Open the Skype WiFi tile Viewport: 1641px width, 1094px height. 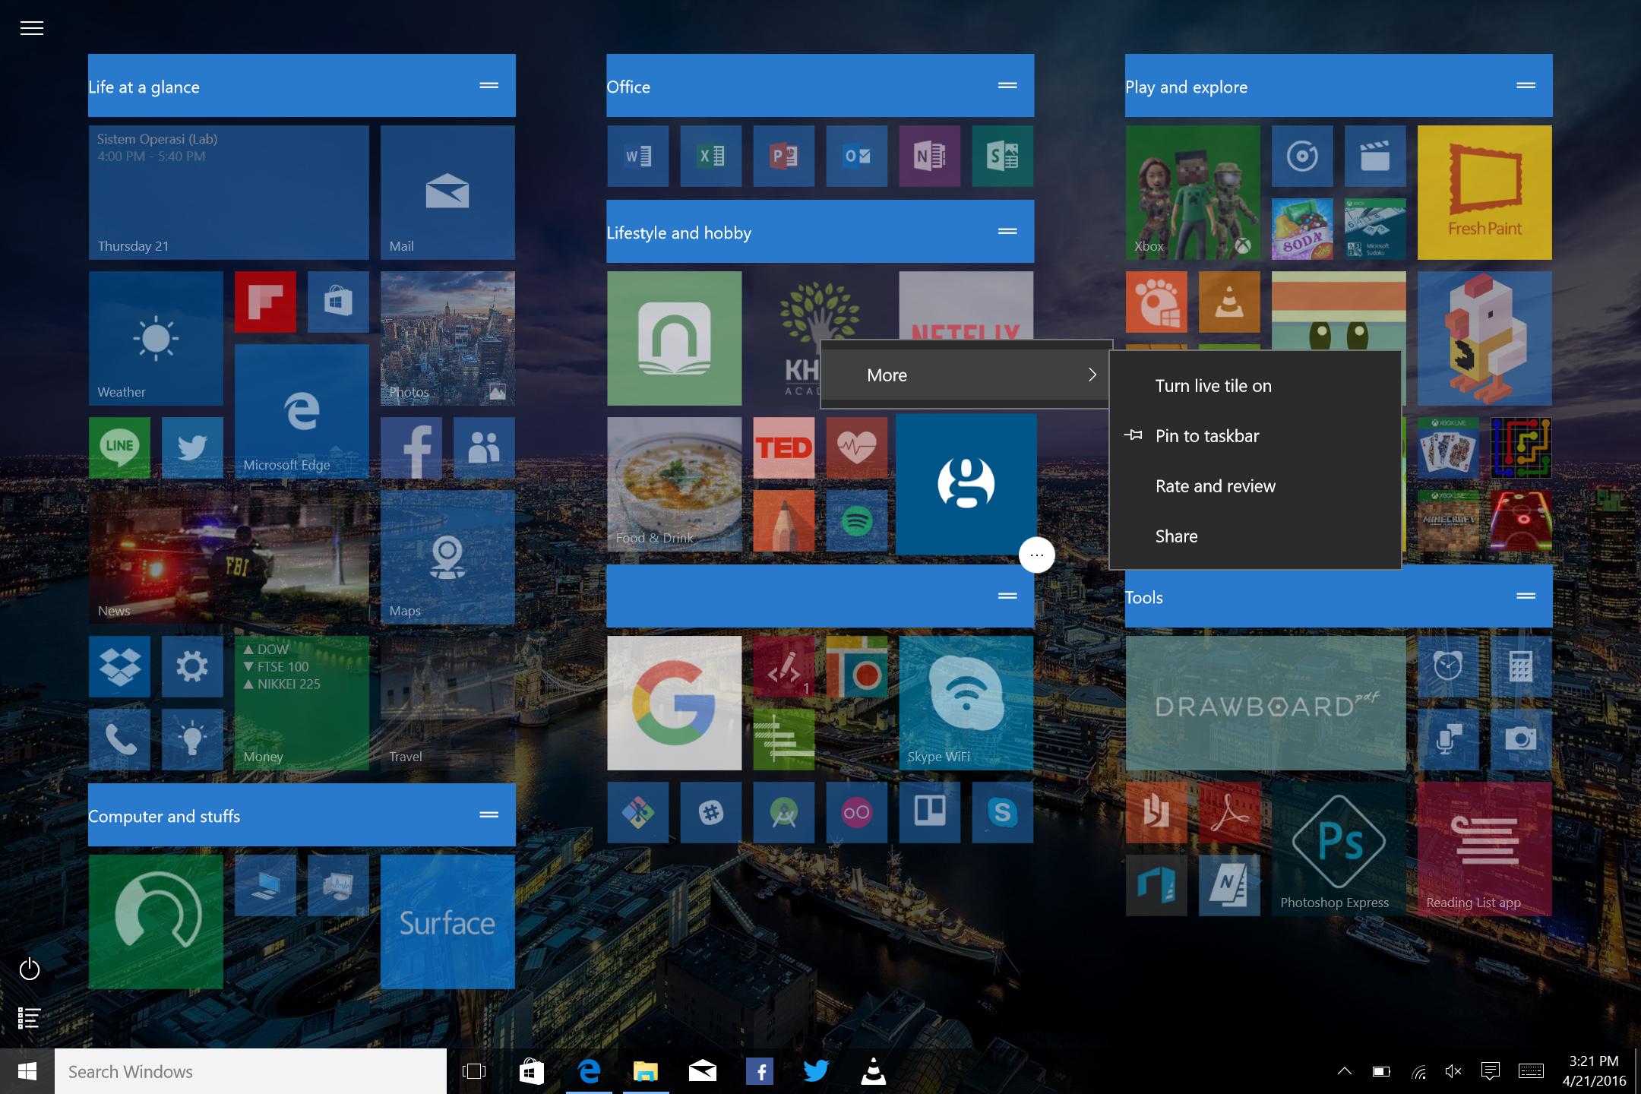tap(966, 703)
